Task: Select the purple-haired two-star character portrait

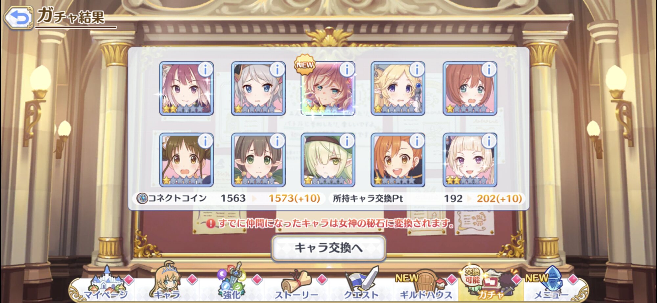Action: (x=186, y=88)
